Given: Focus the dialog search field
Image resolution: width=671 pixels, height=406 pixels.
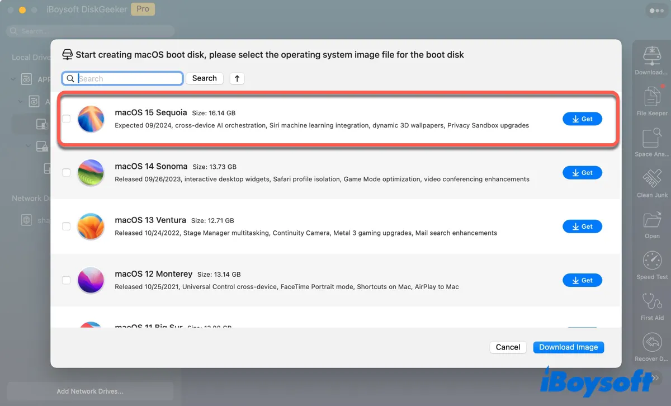Looking at the screenshot, I should tap(122, 78).
